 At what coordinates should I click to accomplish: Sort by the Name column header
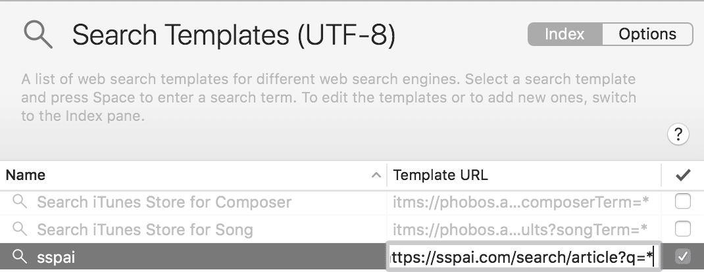[x=26, y=175]
